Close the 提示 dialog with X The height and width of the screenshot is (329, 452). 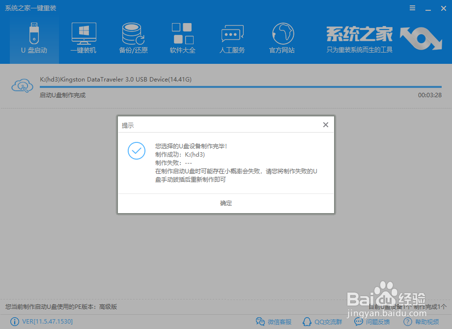click(x=326, y=125)
